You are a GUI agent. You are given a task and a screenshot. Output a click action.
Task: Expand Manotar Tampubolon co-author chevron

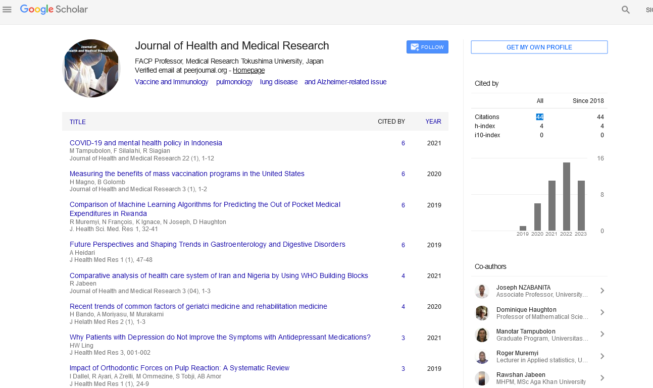click(x=602, y=335)
